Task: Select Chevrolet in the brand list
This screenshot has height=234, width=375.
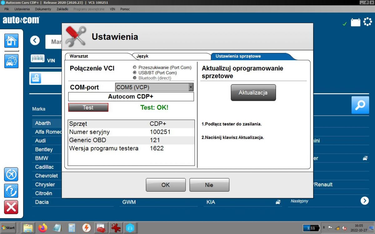Action: coord(46,176)
